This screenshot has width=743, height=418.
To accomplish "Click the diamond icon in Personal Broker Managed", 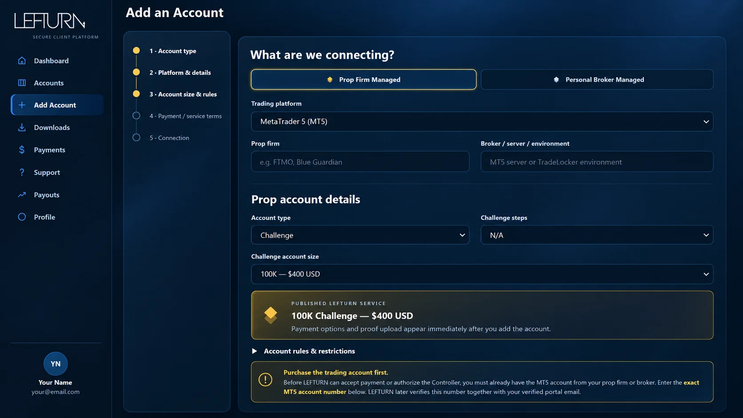I will point(556,80).
